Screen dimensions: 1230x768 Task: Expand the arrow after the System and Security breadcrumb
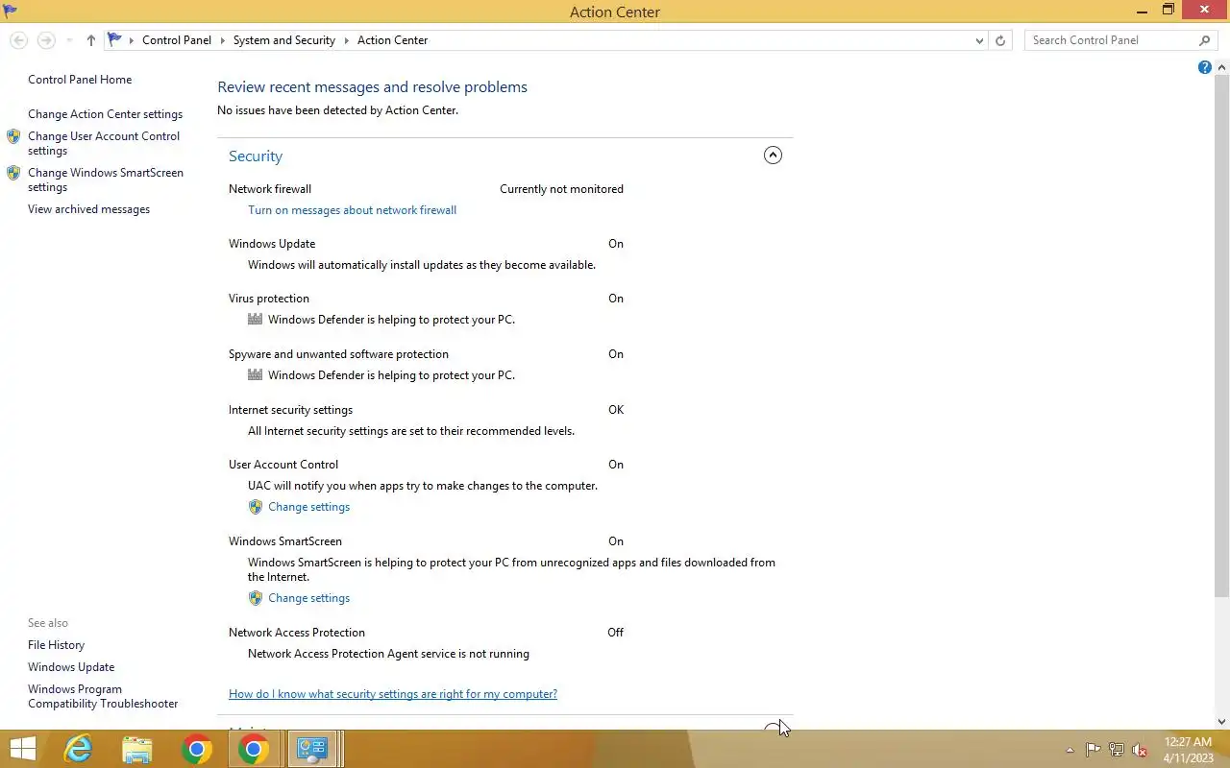[x=346, y=40]
